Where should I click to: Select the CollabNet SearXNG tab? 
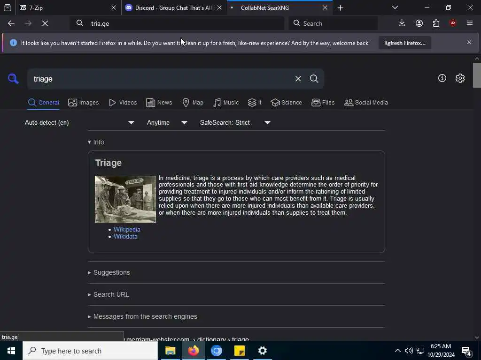(280, 7)
